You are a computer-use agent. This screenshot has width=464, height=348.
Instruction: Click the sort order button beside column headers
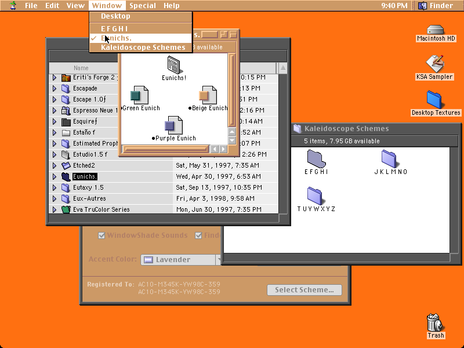tap(282, 68)
